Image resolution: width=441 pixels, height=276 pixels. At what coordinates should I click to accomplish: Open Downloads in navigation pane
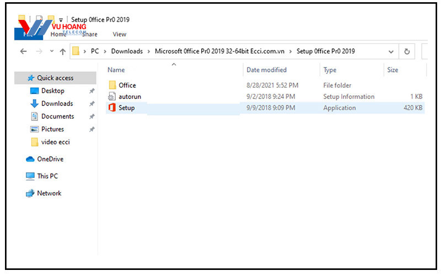[57, 104]
